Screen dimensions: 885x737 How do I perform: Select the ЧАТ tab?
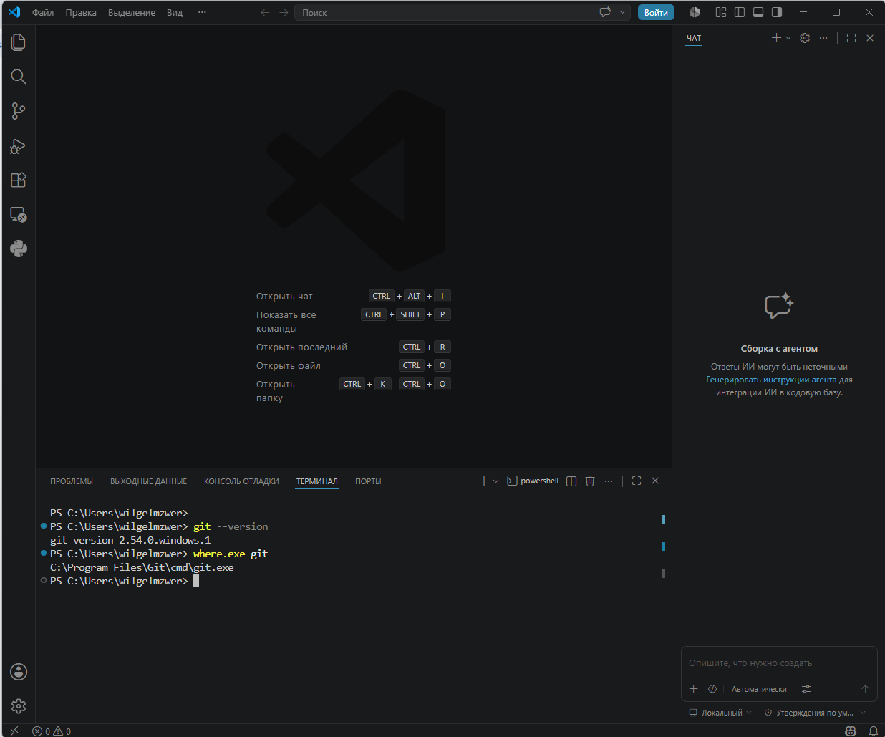coord(694,38)
